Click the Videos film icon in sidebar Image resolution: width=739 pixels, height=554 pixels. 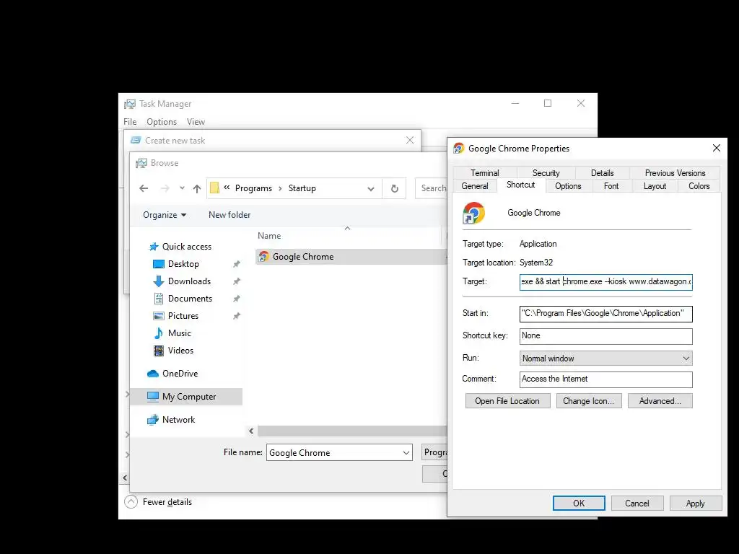click(159, 351)
